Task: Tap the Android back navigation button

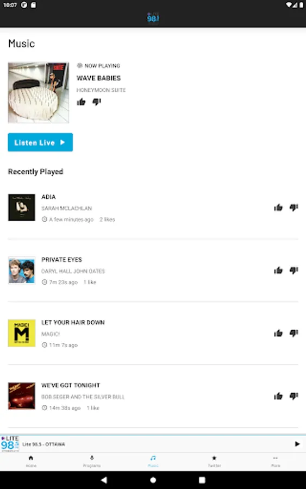Action: click(x=104, y=480)
